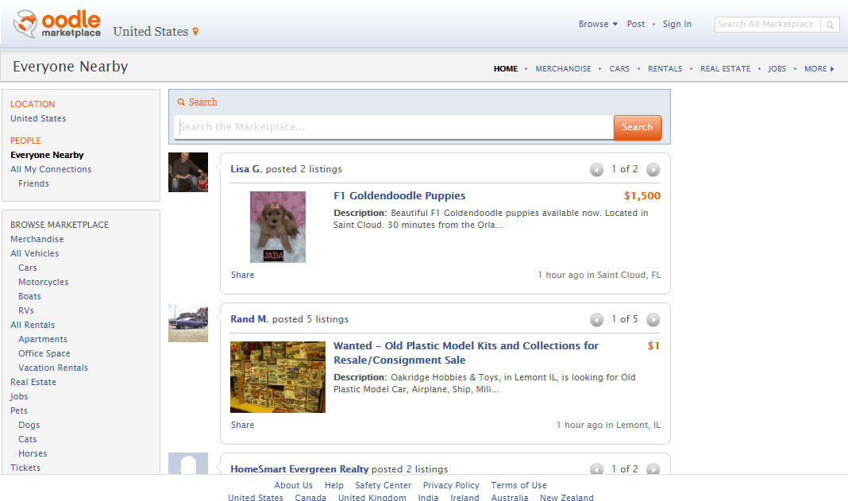This screenshot has height=501, width=848.
Task: Expand the MORE navigation menu
Action: pyautogui.click(x=819, y=69)
